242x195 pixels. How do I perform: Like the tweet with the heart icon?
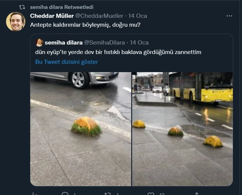[x=151, y=194]
